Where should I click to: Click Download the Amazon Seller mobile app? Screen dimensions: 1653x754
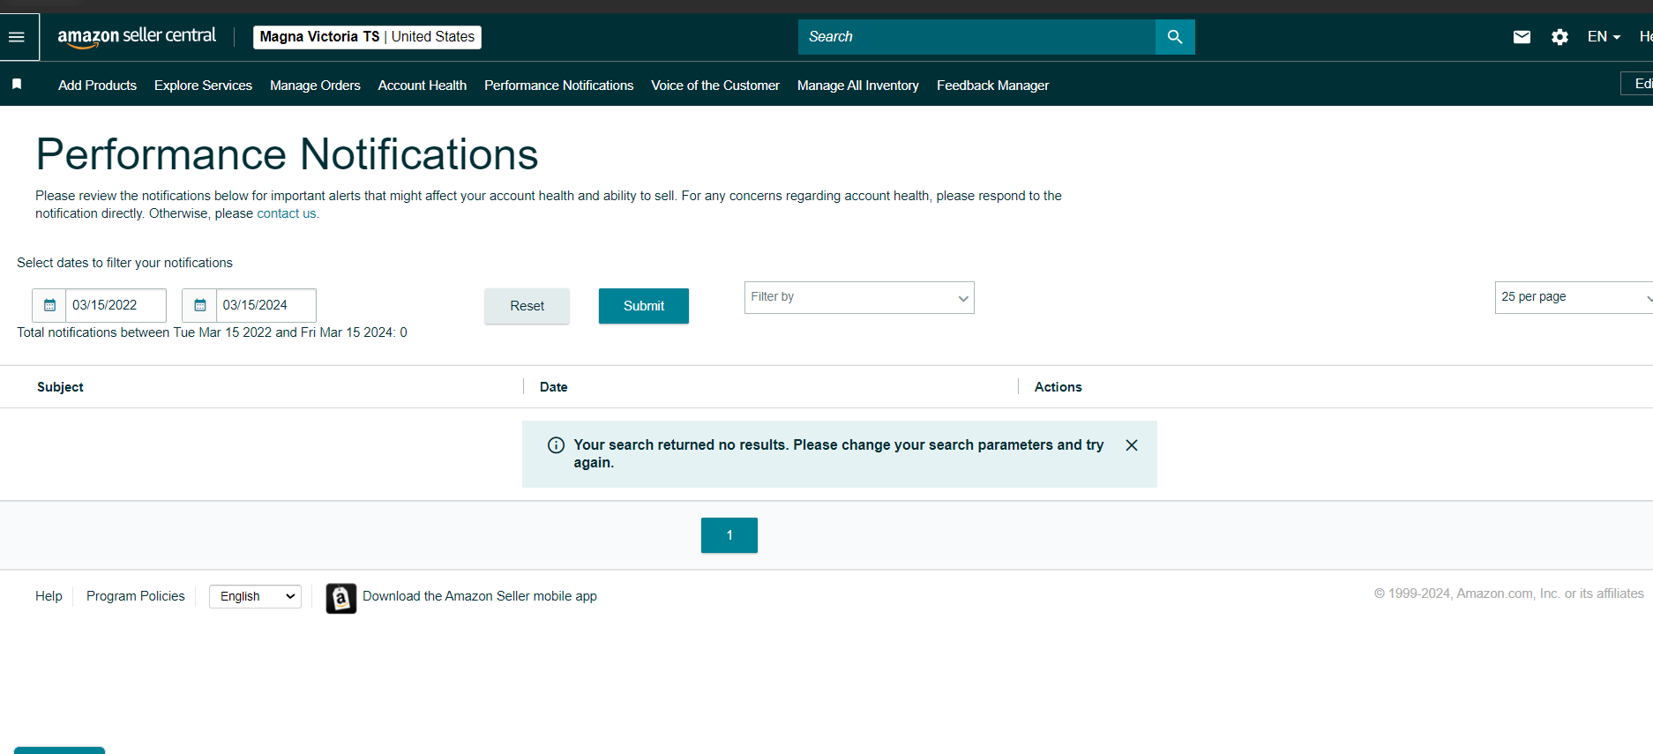point(480,596)
